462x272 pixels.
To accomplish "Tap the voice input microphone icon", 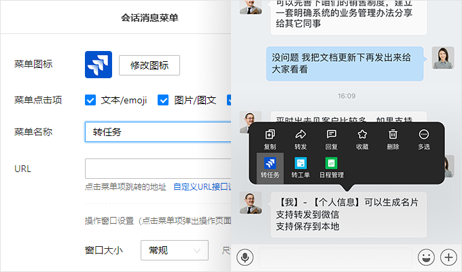I will [245, 258].
